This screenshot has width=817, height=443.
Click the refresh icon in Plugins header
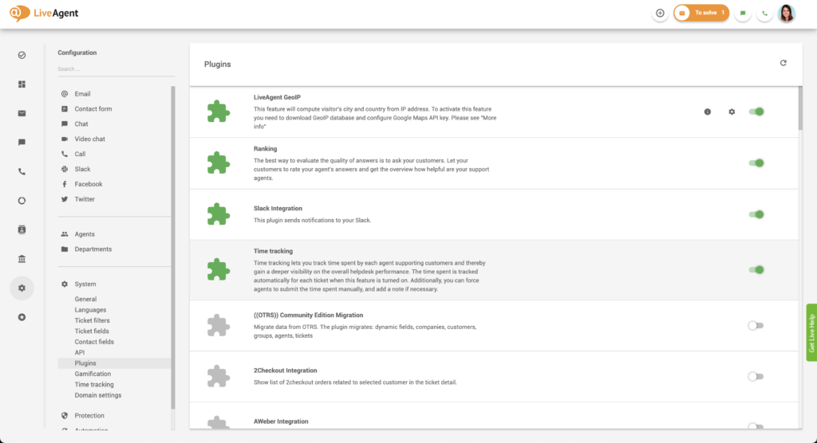coord(783,63)
